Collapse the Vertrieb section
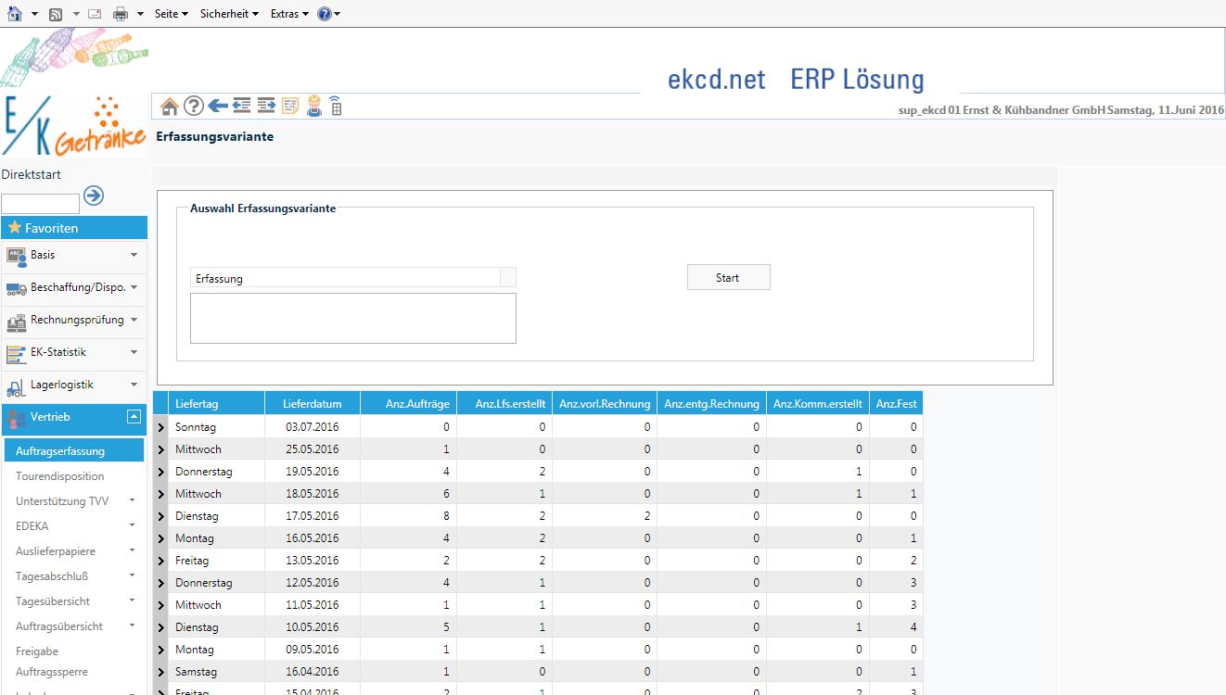 tap(134, 417)
